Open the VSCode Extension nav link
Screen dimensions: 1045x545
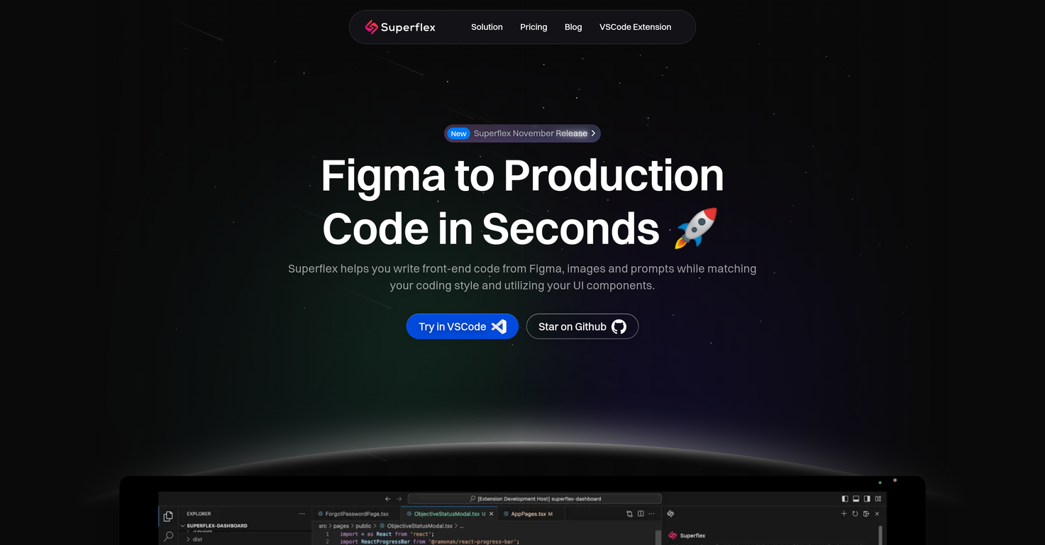pyautogui.click(x=635, y=27)
